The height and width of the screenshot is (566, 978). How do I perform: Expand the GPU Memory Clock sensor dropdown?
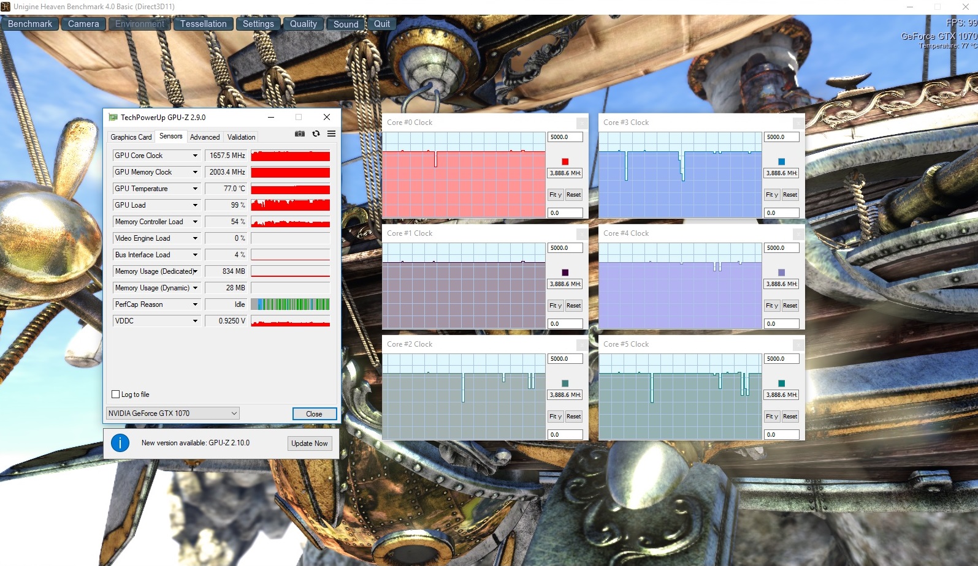pos(195,172)
